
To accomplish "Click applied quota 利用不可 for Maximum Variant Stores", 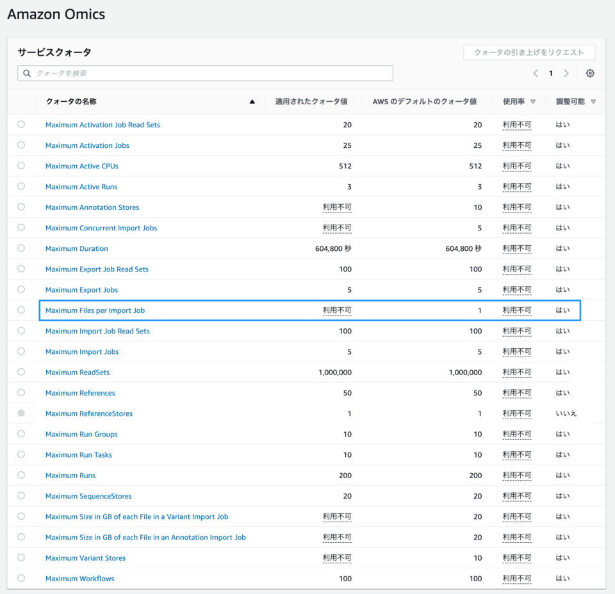I will coord(337,558).
